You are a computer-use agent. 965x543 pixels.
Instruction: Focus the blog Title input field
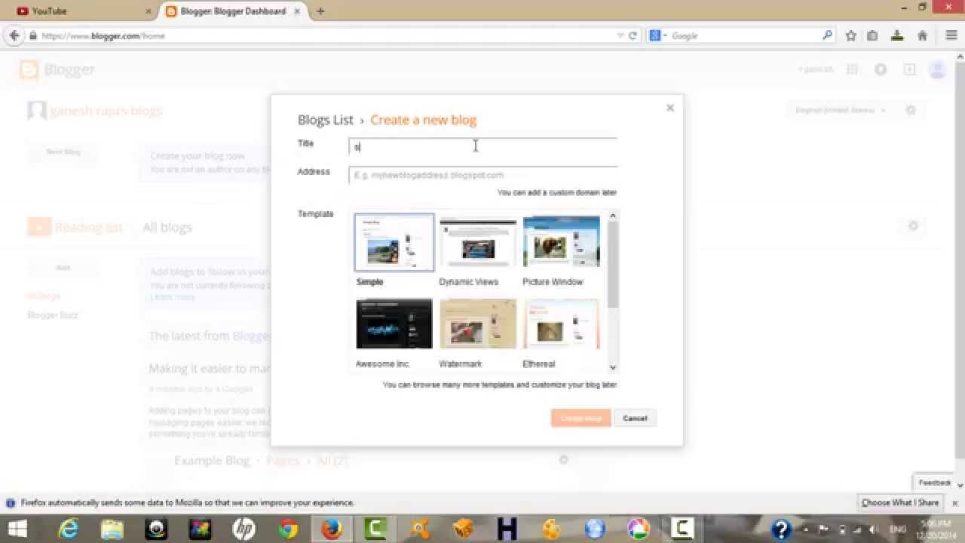pyautogui.click(x=482, y=147)
